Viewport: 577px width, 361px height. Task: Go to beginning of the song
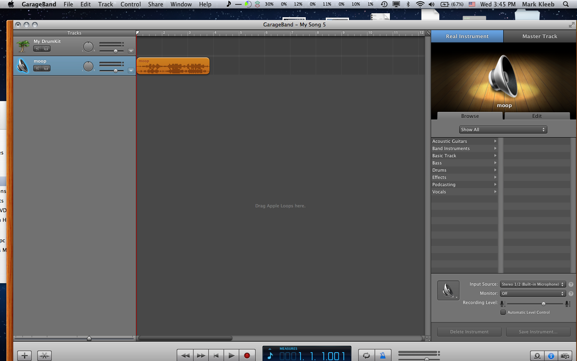pyautogui.click(x=216, y=355)
